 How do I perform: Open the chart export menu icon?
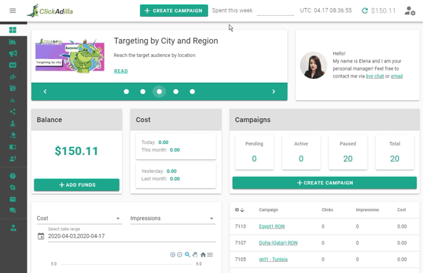pos(210,254)
